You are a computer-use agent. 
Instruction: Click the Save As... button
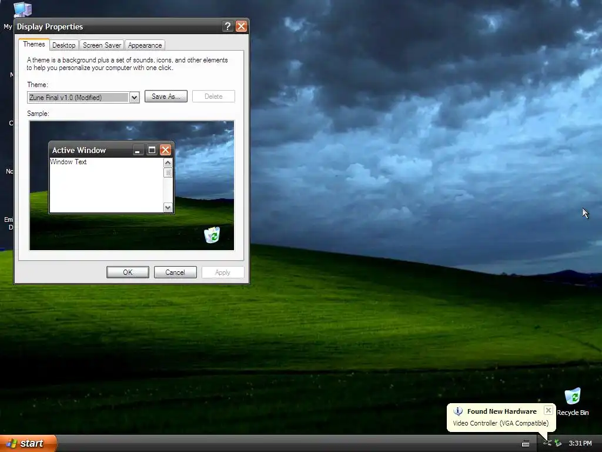pyautogui.click(x=166, y=97)
